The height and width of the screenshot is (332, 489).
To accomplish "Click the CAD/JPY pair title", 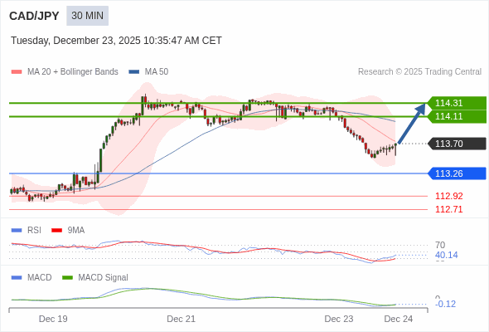I will coord(34,16).
